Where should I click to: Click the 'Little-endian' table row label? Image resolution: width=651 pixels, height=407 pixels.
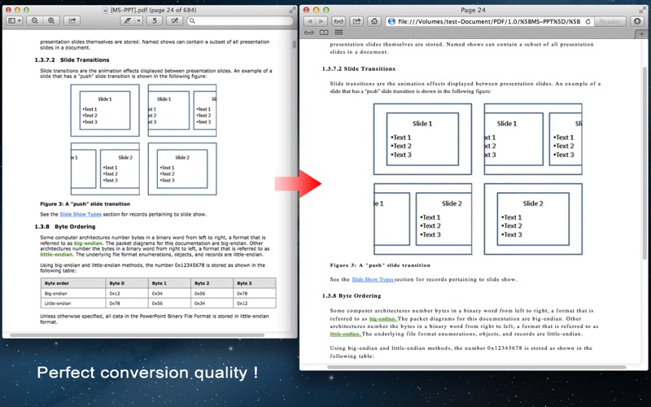coord(58,303)
